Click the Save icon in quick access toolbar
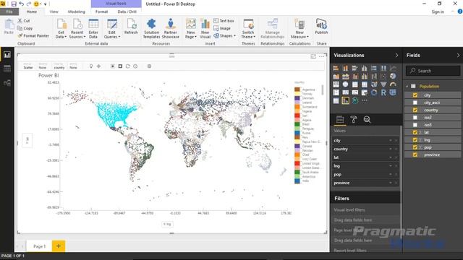This screenshot has height=260, width=463. [x=14, y=4]
